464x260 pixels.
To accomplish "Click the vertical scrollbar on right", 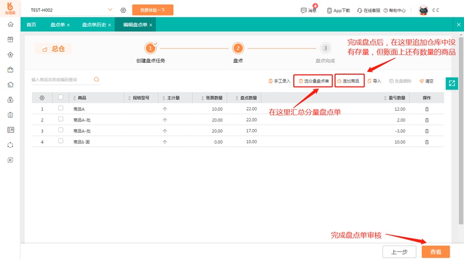I will point(461,130).
